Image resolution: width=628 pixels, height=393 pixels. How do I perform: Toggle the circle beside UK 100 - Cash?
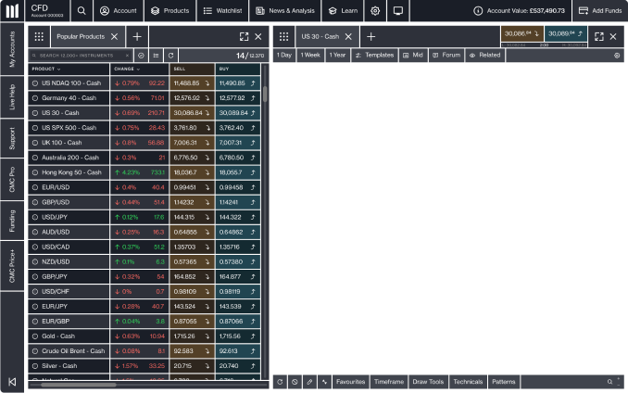point(35,143)
